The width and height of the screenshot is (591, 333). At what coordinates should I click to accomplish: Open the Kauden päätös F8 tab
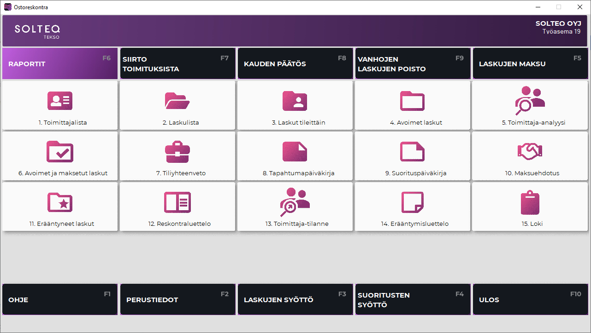pyautogui.click(x=295, y=64)
